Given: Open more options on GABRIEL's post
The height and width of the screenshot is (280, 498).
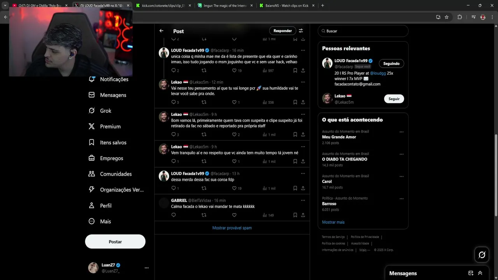Looking at the screenshot, I should (303, 200).
